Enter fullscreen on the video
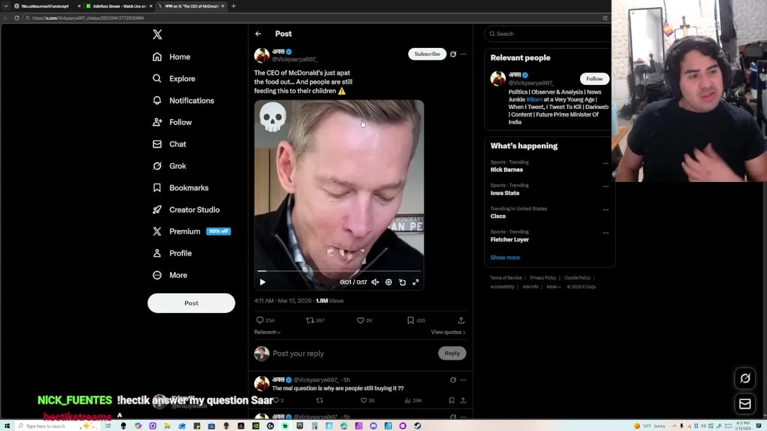767x431 pixels. pos(416,282)
